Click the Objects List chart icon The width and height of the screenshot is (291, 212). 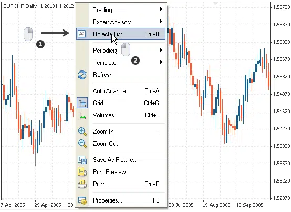(x=81, y=34)
